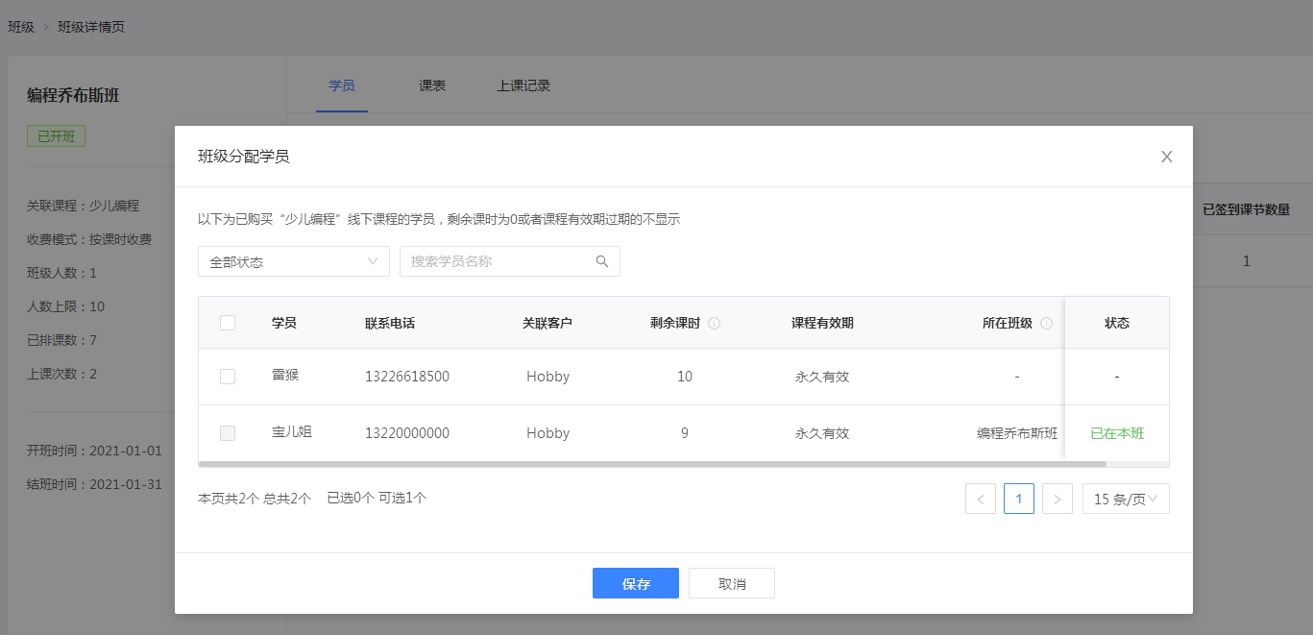Check the box for 雷猴

pyautogui.click(x=228, y=377)
